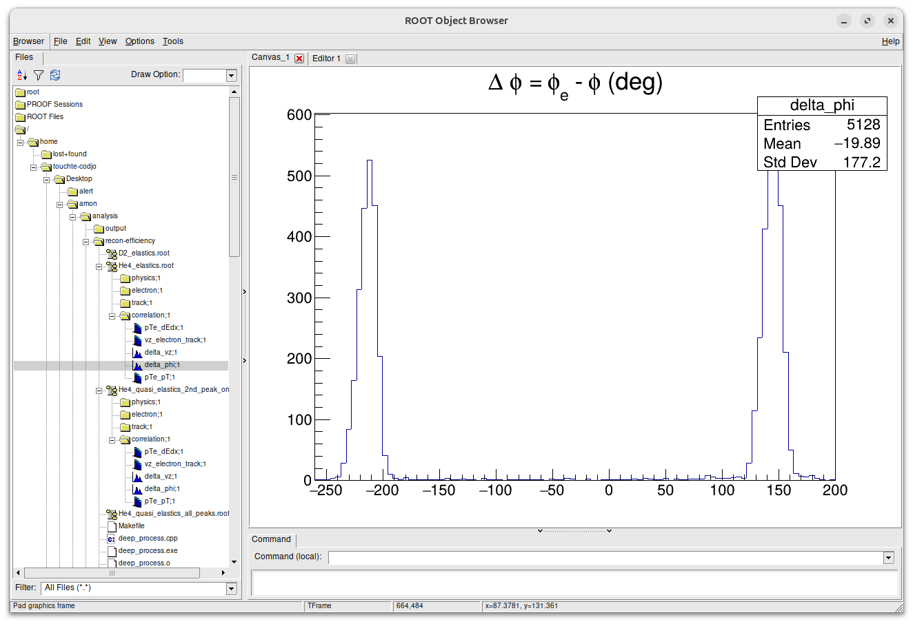Open the File menu
Viewport: 913px width, 624px height.
coord(61,41)
